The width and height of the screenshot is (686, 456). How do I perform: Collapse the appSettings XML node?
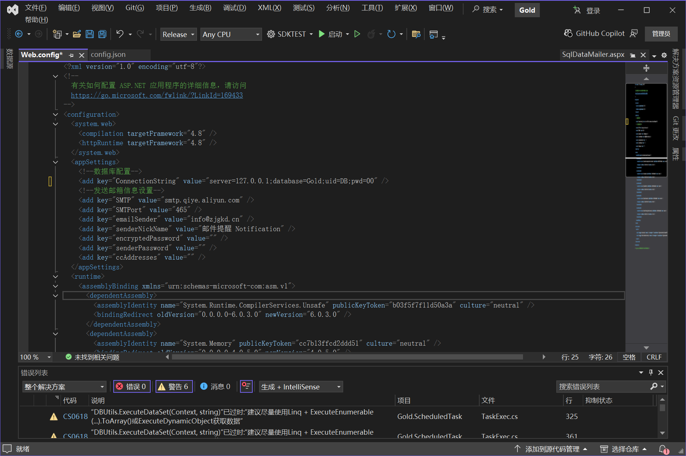[x=55, y=162]
